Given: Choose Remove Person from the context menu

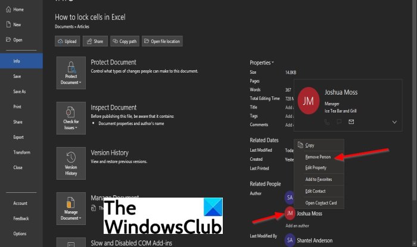Looking at the screenshot, I should pos(319,157).
